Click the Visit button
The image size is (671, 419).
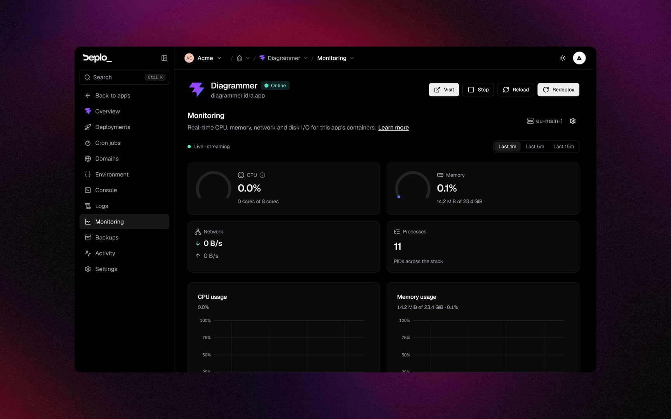[x=444, y=90]
